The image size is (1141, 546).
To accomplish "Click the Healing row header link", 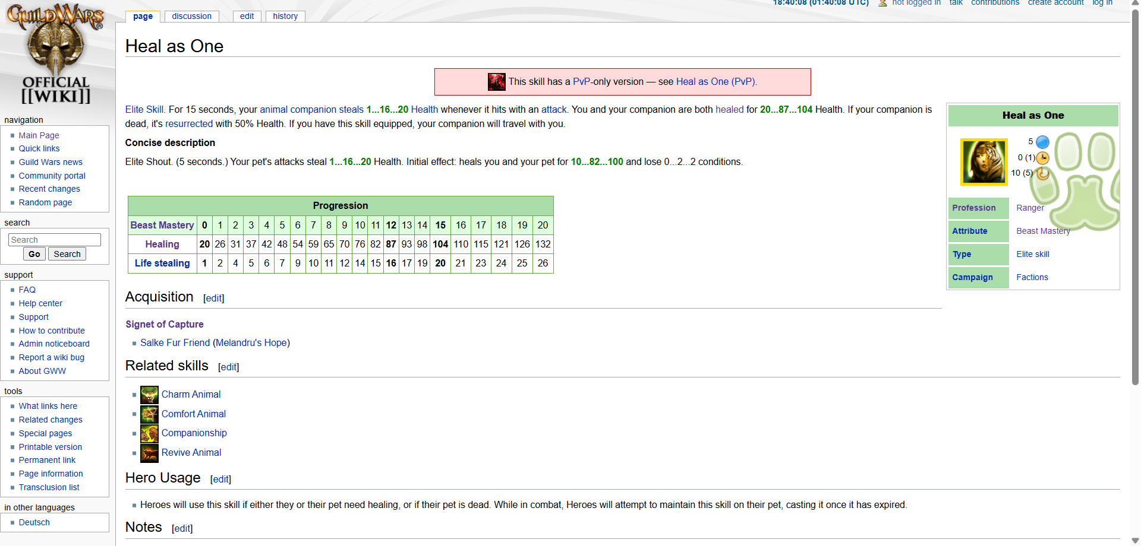I will [x=162, y=245].
